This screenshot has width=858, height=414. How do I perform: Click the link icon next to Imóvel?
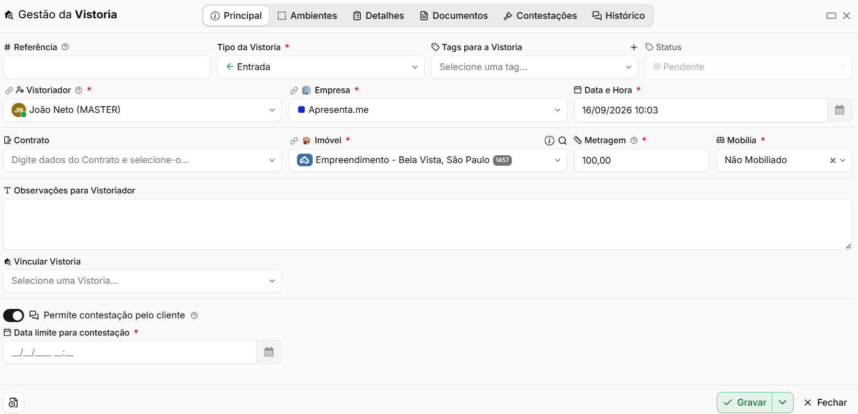(294, 141)
